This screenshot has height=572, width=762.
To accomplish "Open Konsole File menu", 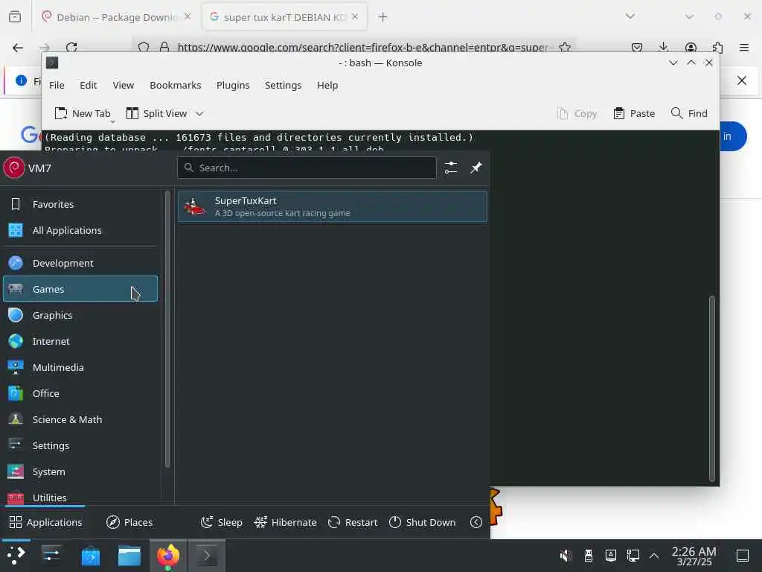I will [57, 85].
